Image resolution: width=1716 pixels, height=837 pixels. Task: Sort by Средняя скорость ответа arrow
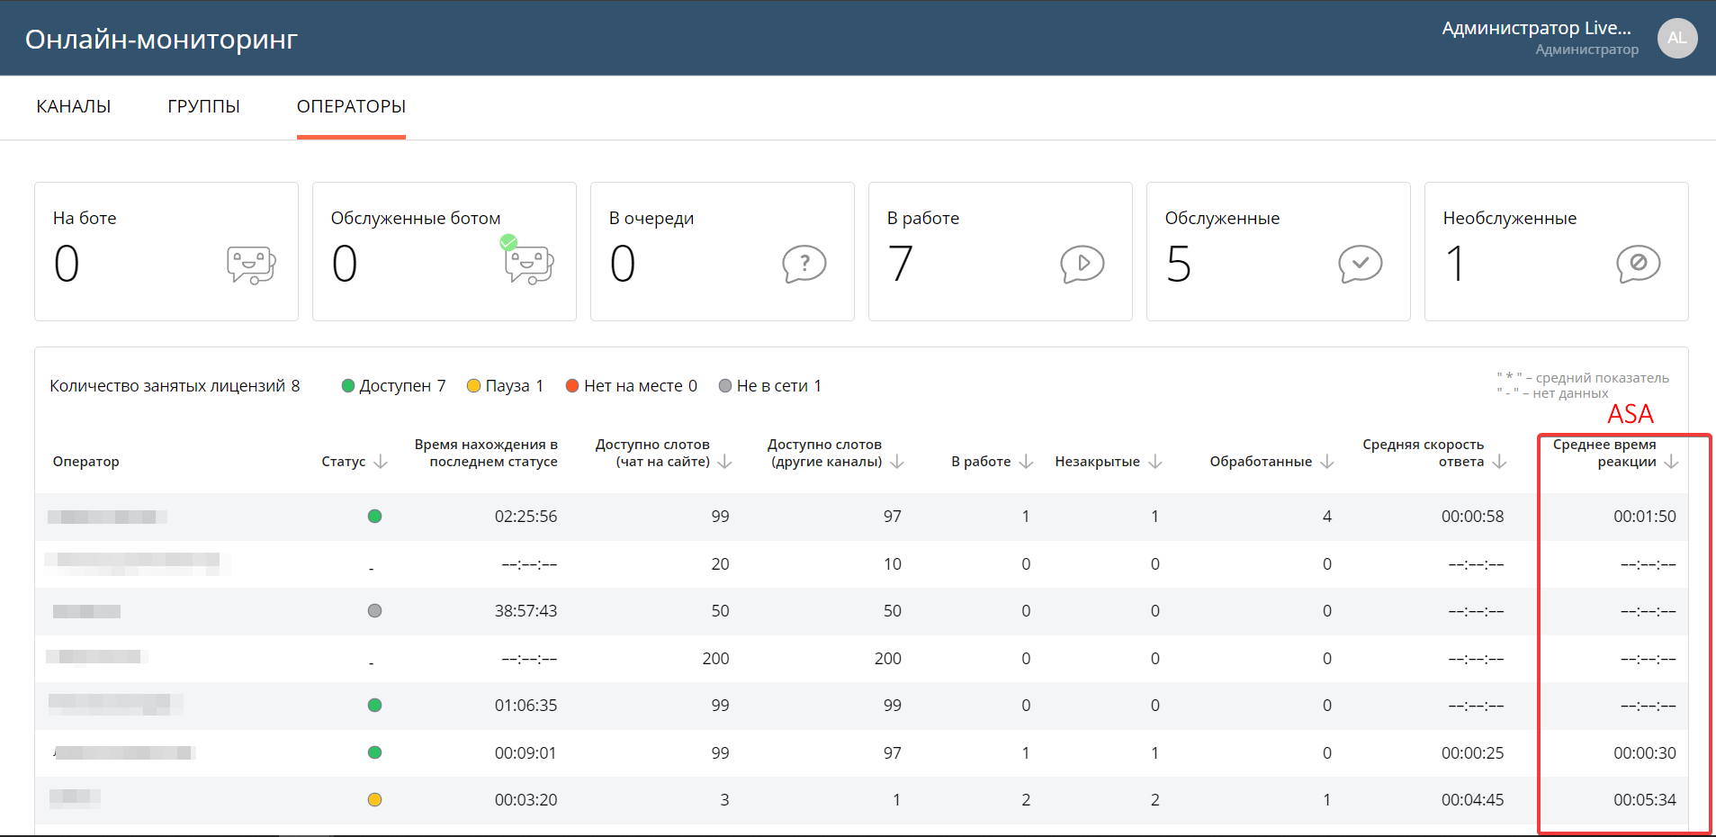point(1499,462)
